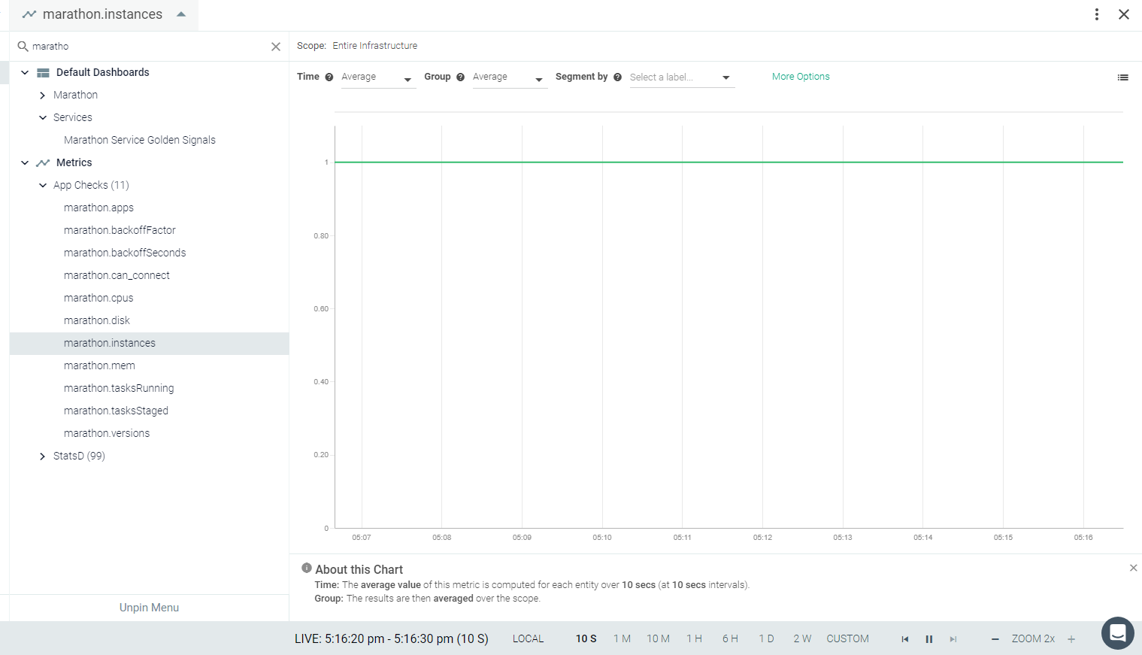This screenshot has width=1142, height=655.
Task: Collapse the App Checks group
Action: point(43,186)
